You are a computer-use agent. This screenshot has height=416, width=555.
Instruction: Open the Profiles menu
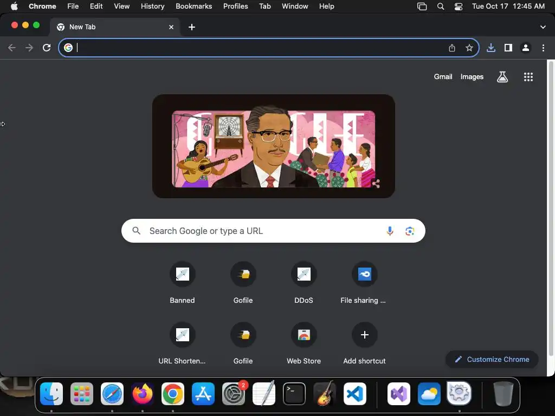(x=236, y=6)
